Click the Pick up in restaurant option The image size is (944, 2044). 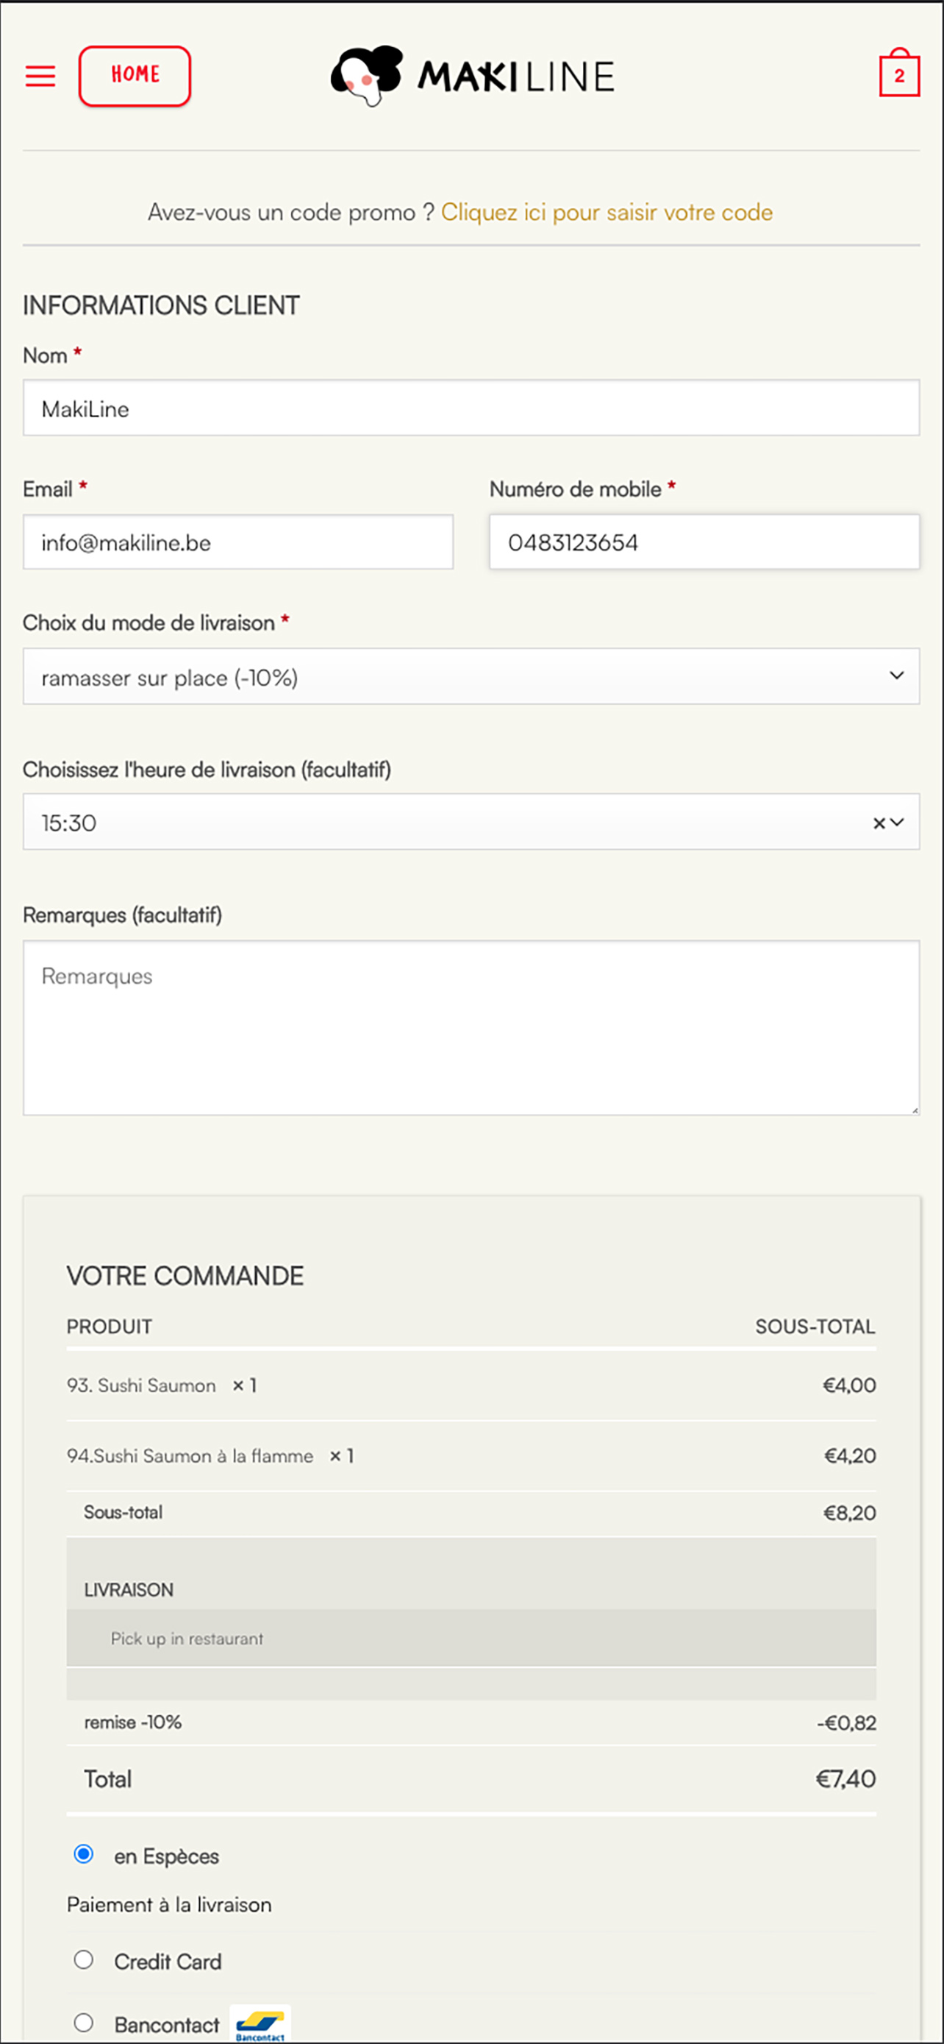(x=187, y=1639)
